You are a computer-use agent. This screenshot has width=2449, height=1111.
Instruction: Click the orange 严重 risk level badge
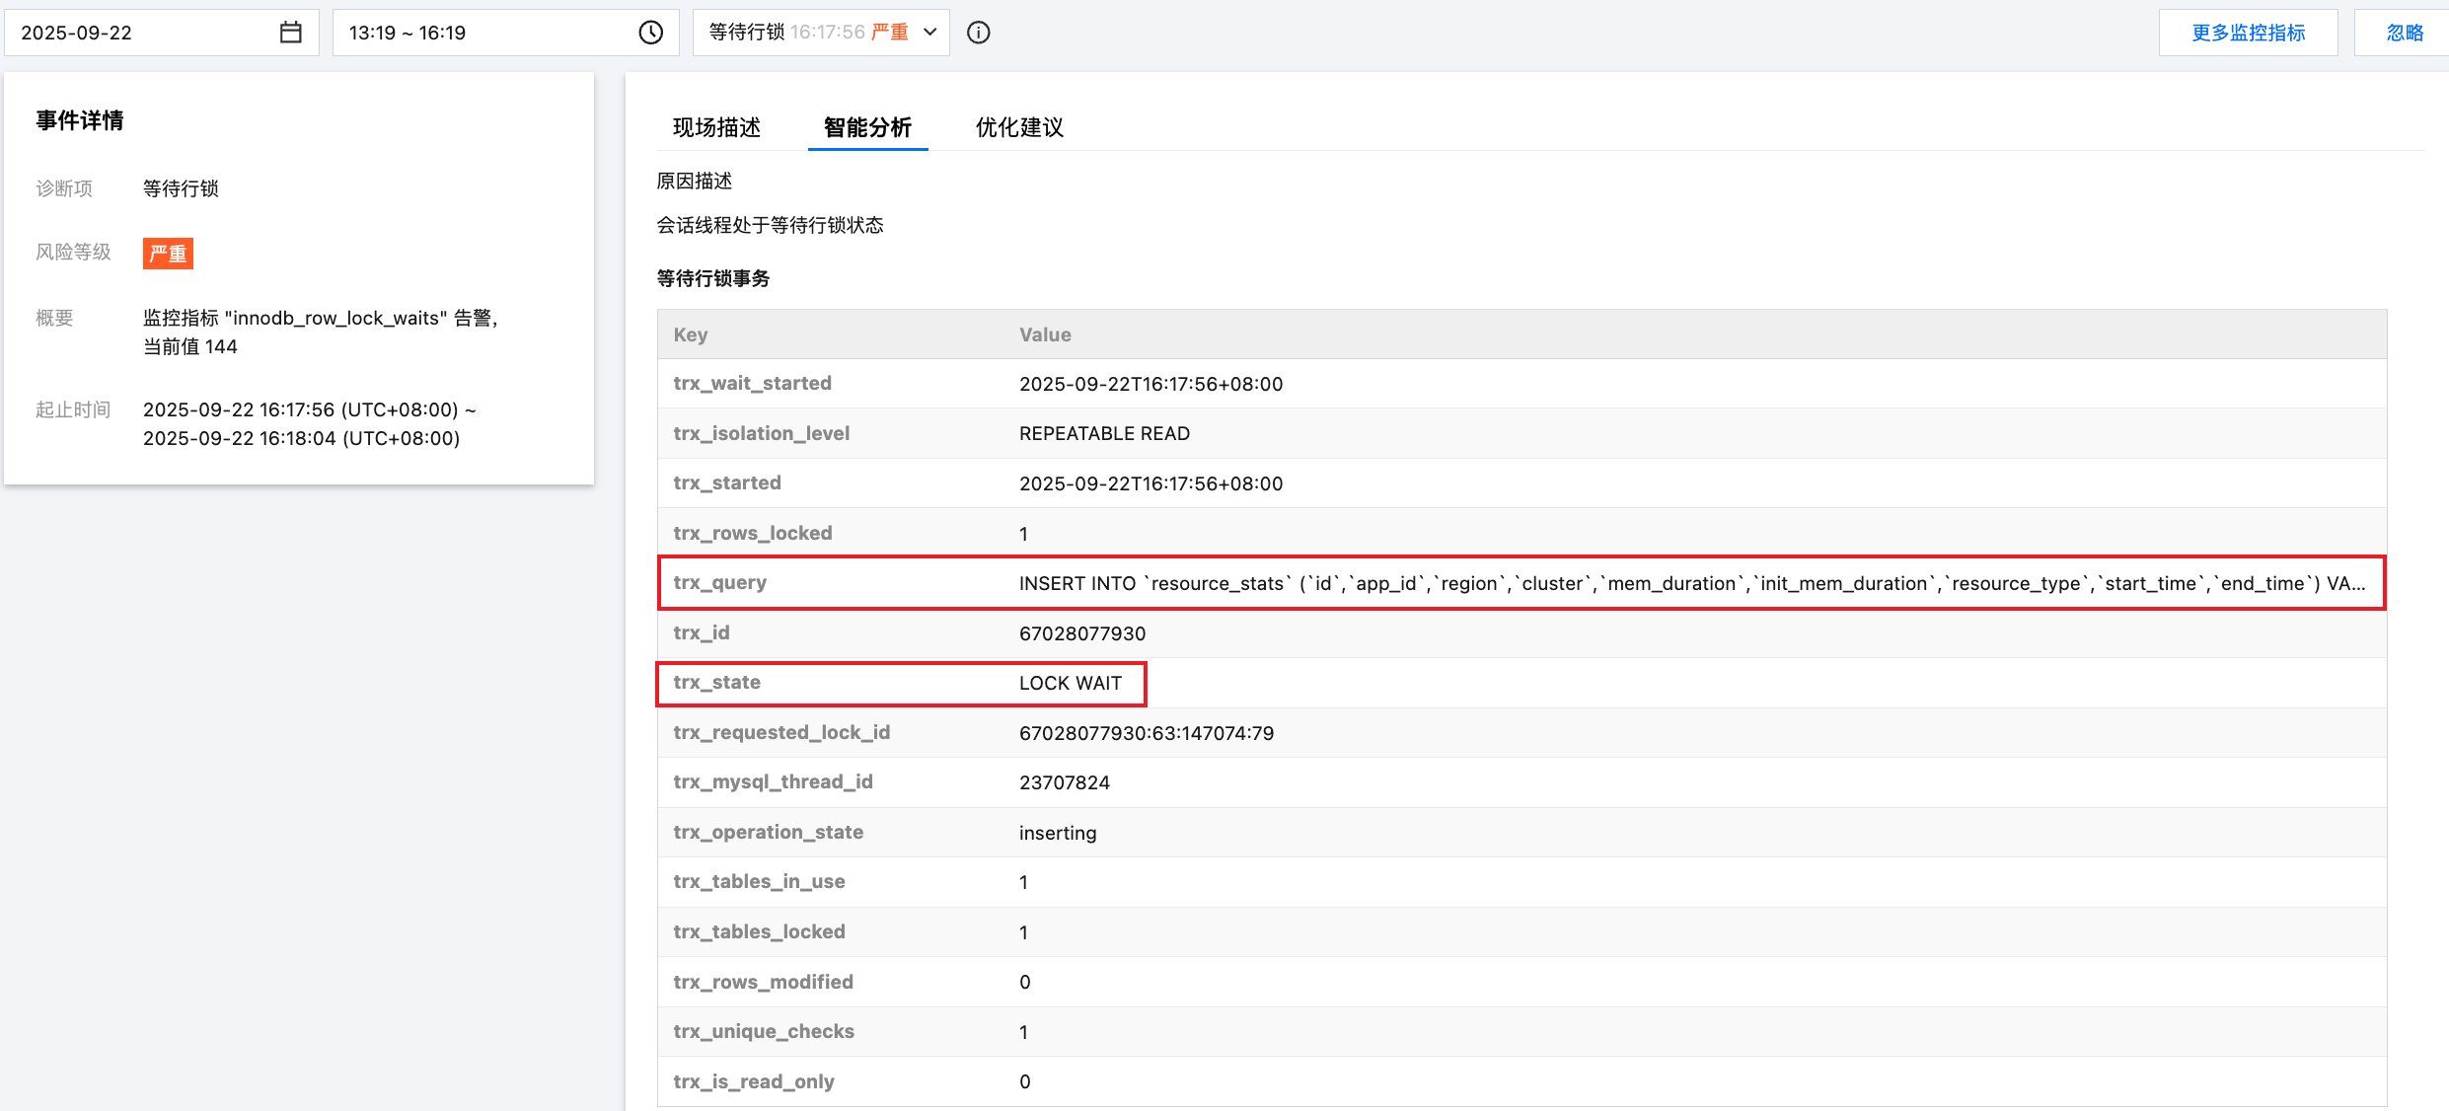click(168, 254)
